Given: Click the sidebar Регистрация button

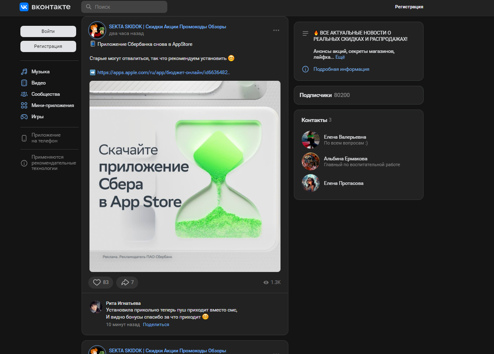Looking at the screenshot, I should (48, 46).
